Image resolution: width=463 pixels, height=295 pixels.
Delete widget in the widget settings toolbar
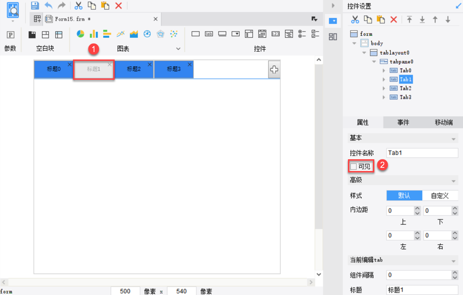[x=394, y=20]
